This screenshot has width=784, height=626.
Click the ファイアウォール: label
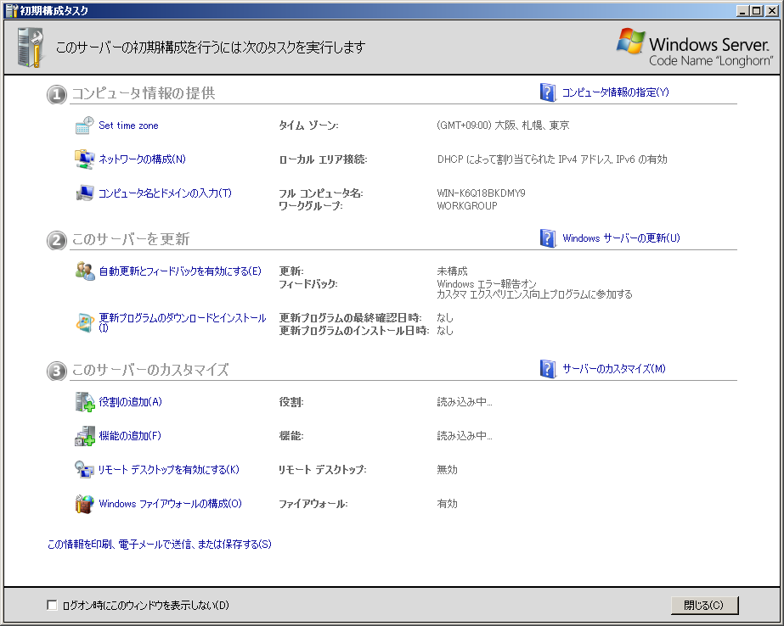coord(313,504)
